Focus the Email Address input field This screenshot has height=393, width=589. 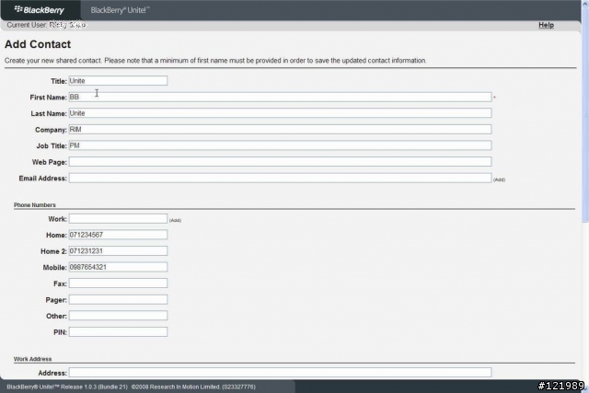point(280,178)
